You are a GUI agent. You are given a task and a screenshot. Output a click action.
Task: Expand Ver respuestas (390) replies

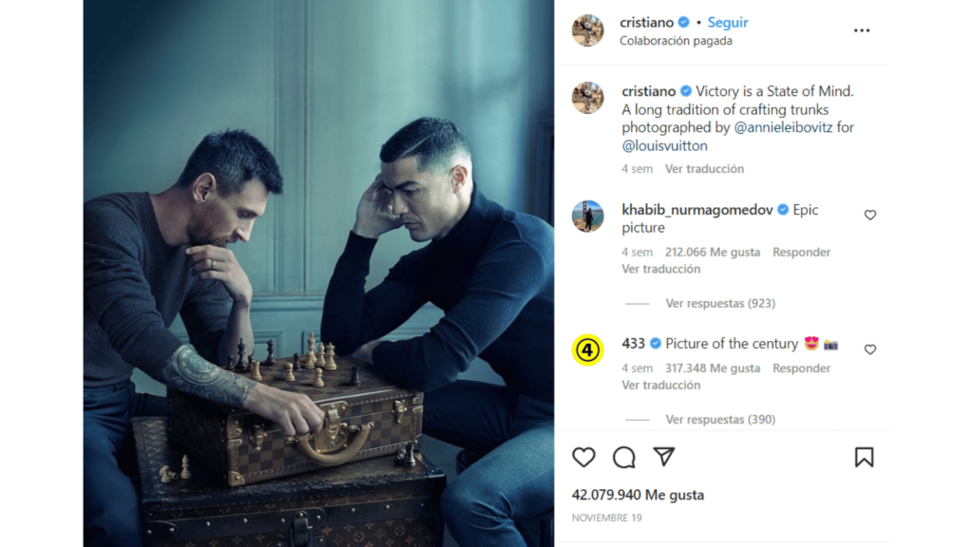point(720,419)
